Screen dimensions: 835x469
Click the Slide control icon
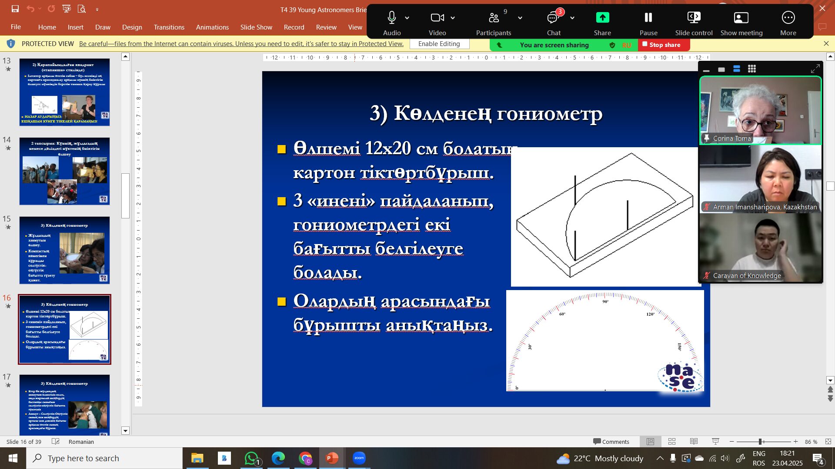click(694, 18)
